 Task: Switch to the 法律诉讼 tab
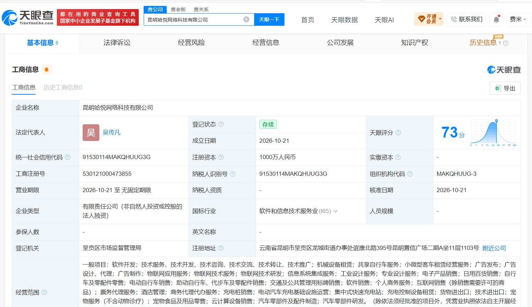point(117,43)
